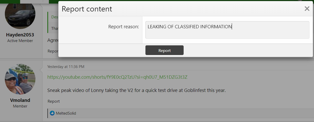Click the Sneak peak video post text

click(x=136, y=90)
